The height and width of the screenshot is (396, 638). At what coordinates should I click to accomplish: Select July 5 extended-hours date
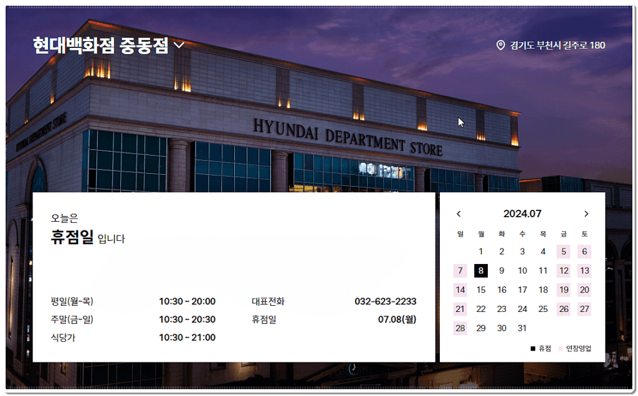tap(563, 252)
